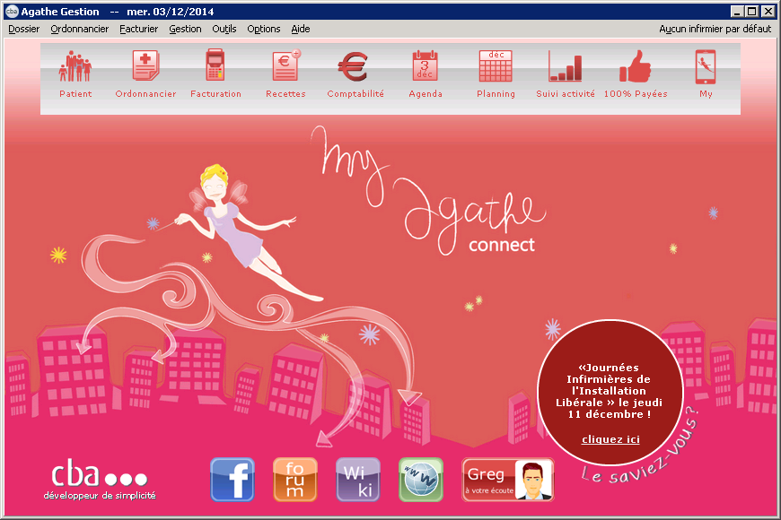Viewport: 781px width, 520px height.
Task: Open the 100% Payées thumbs-up icon
Action: click(x=635, y=66)
